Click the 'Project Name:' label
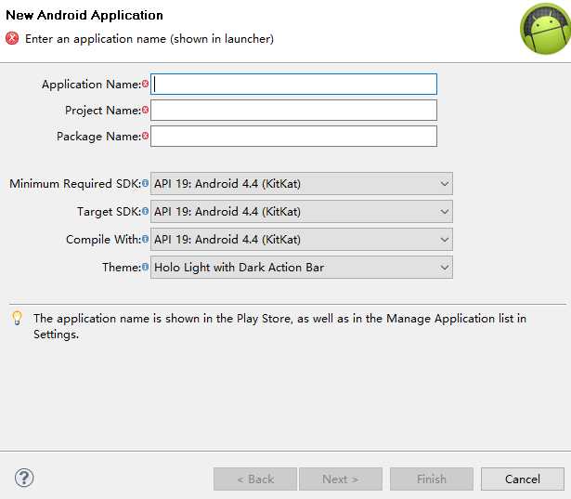 tap(103, 110)
